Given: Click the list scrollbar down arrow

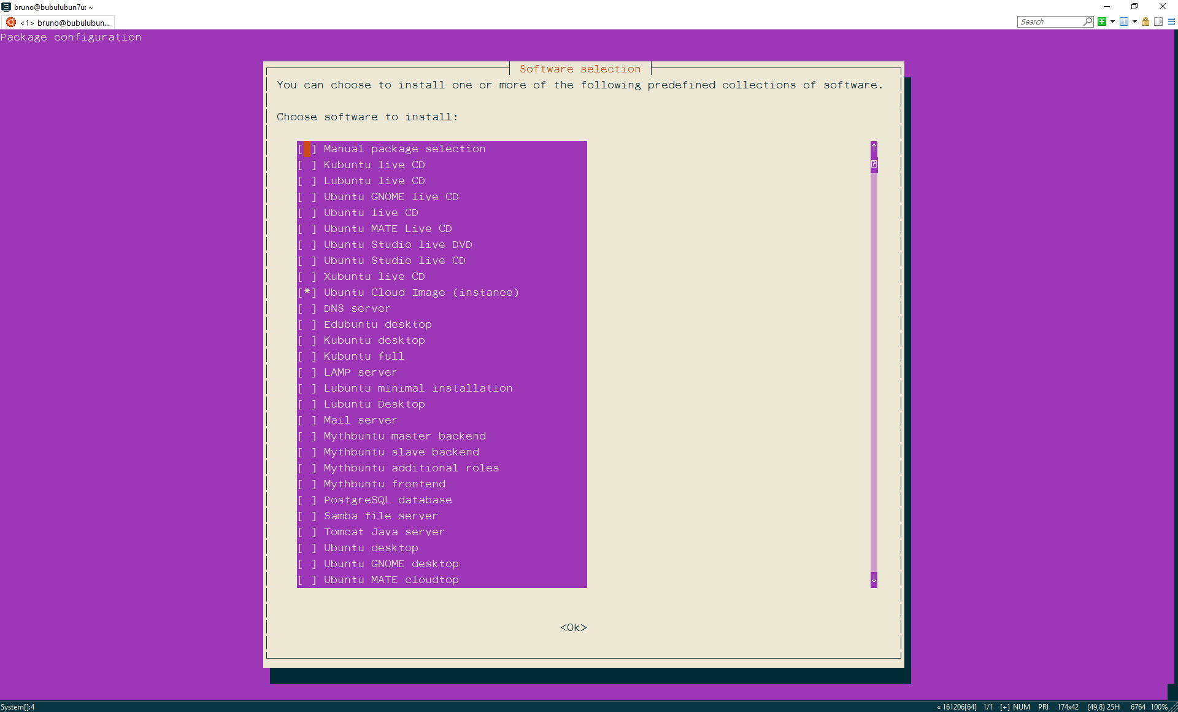Looking at the screenshot, I should pyautogui.click(x=874, y=579).
